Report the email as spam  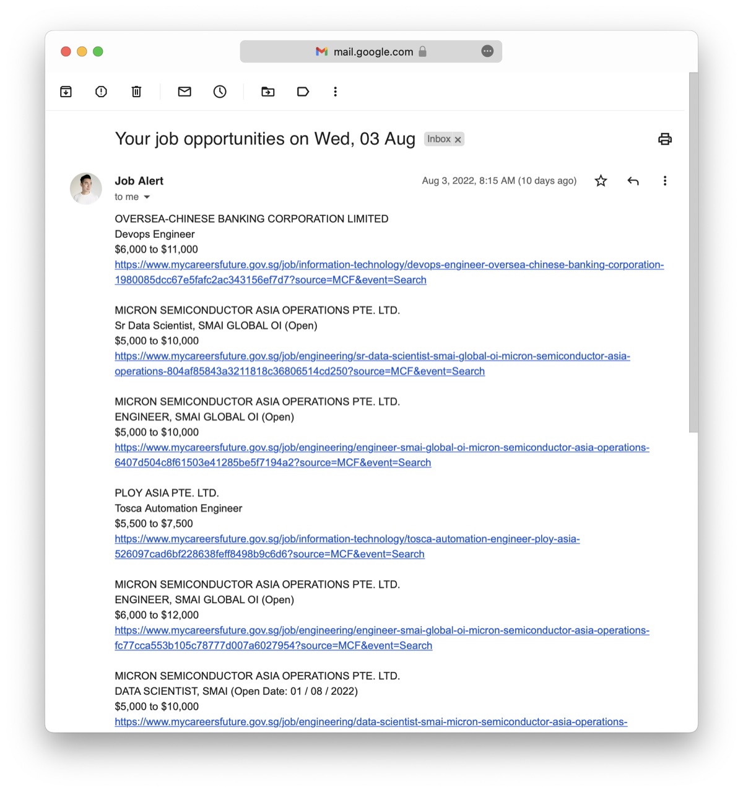click(101, 92)
